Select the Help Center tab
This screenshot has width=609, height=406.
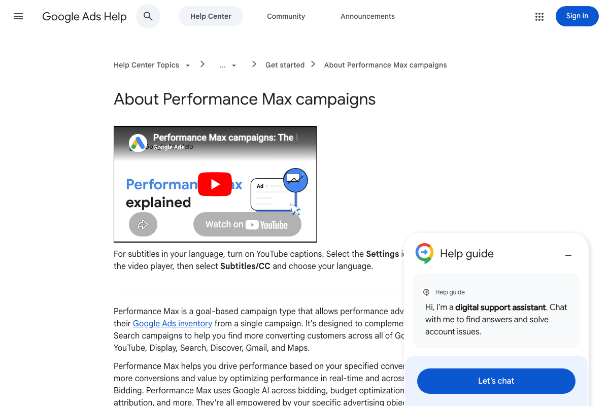pyautogui.click(x=211, y=16)
